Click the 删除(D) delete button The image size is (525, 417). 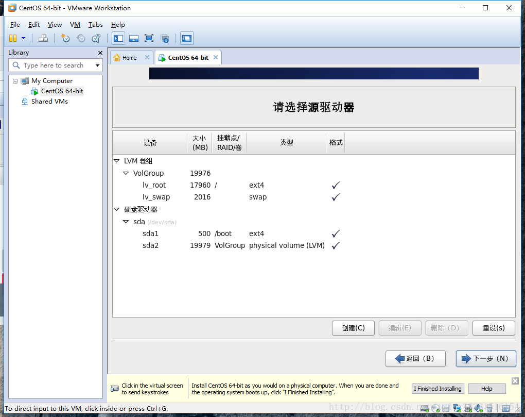click(x=447, y=328)
